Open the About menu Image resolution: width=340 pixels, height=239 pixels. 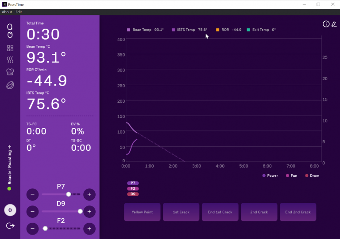point(7,12)
